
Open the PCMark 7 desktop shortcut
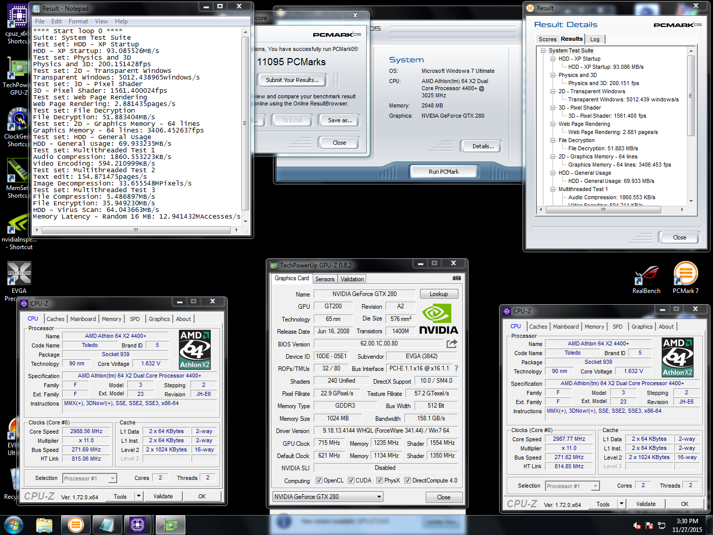(x=685, y=278)
